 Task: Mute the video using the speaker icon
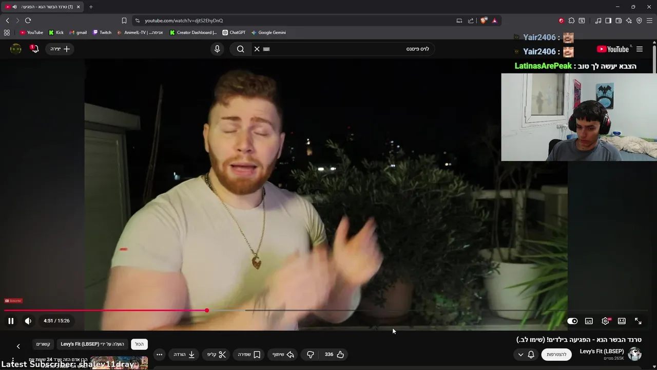(x=28, y=321)
